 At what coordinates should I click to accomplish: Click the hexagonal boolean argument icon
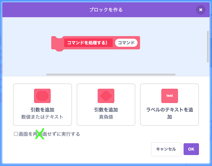click(x=106, y=96)
